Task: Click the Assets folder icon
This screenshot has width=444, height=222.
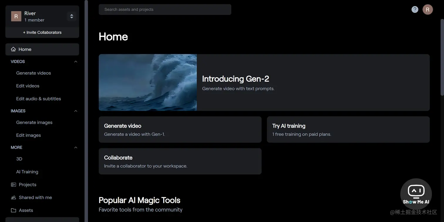Action: click(x=13, y=211)
